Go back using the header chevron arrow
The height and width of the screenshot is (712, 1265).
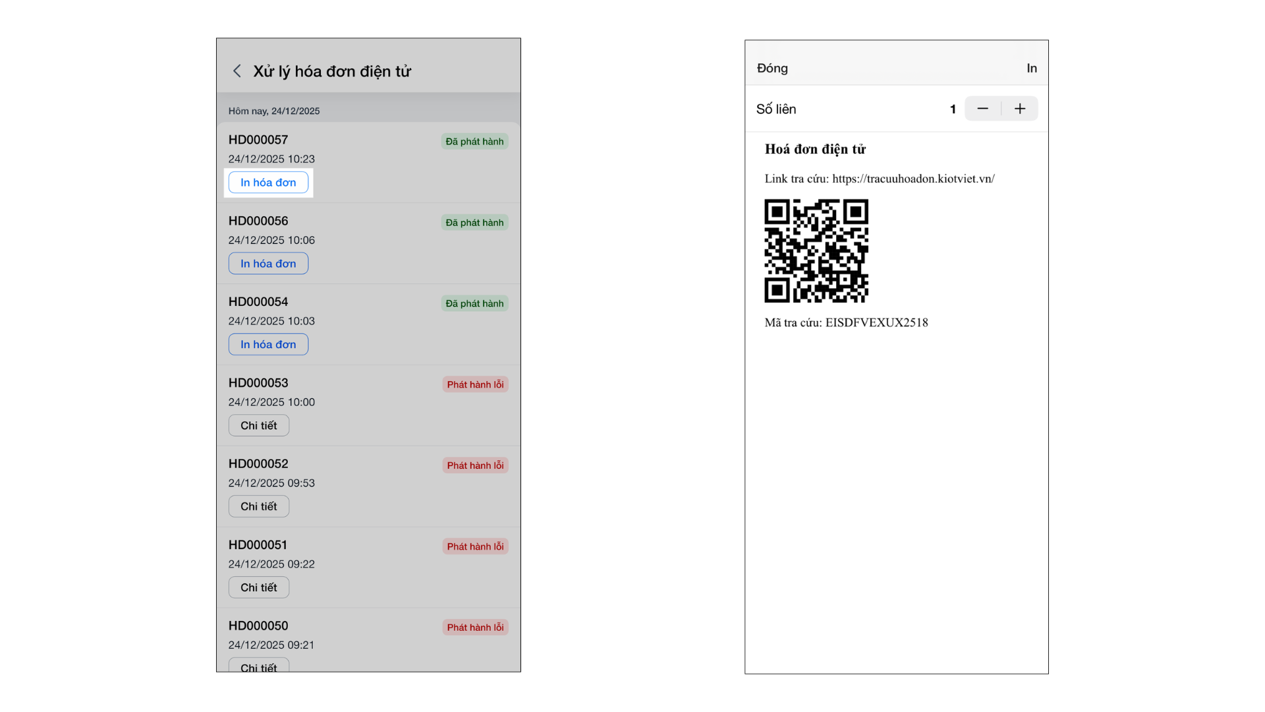[x=237, y=71]
